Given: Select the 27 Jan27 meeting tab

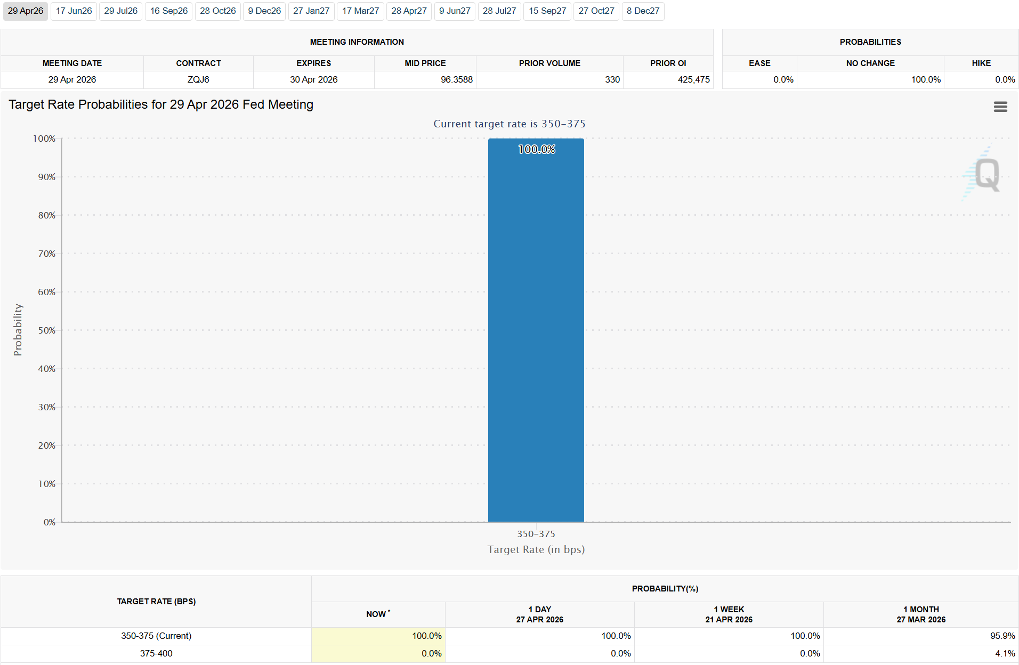Looking at the screenshot, I should pyautogui.click(x=311, y=11).
